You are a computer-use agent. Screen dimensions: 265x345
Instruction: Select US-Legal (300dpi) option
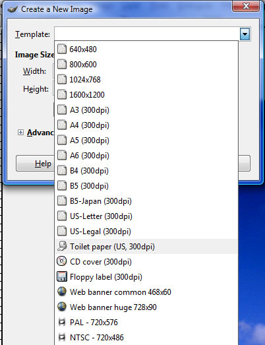pos(146,232)
